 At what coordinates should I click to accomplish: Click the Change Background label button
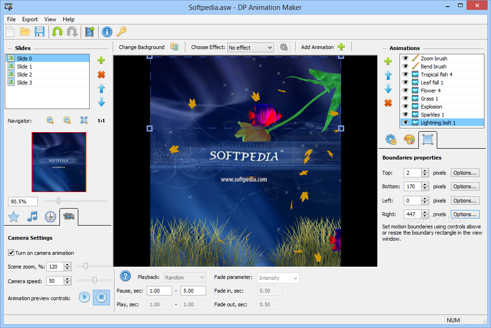pos(141,47)
